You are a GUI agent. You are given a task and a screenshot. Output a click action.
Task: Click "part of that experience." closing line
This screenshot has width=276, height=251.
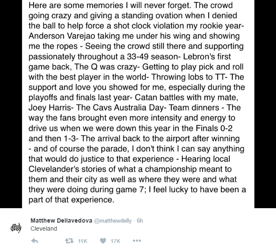[x=71, y=200]
